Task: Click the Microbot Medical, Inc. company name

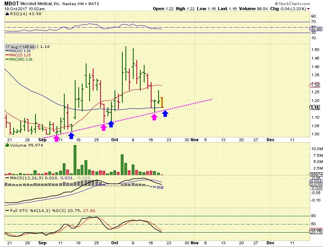Action: click(x=41, y=4)
